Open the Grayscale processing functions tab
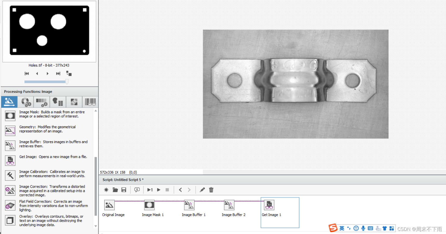The height and width of the screenshot is (234, 446). (x=42, y=102)
